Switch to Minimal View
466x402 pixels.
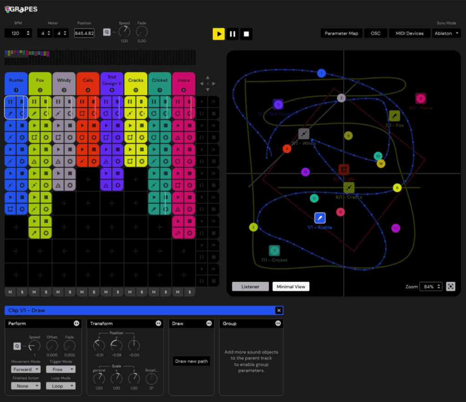coord(291,286)
